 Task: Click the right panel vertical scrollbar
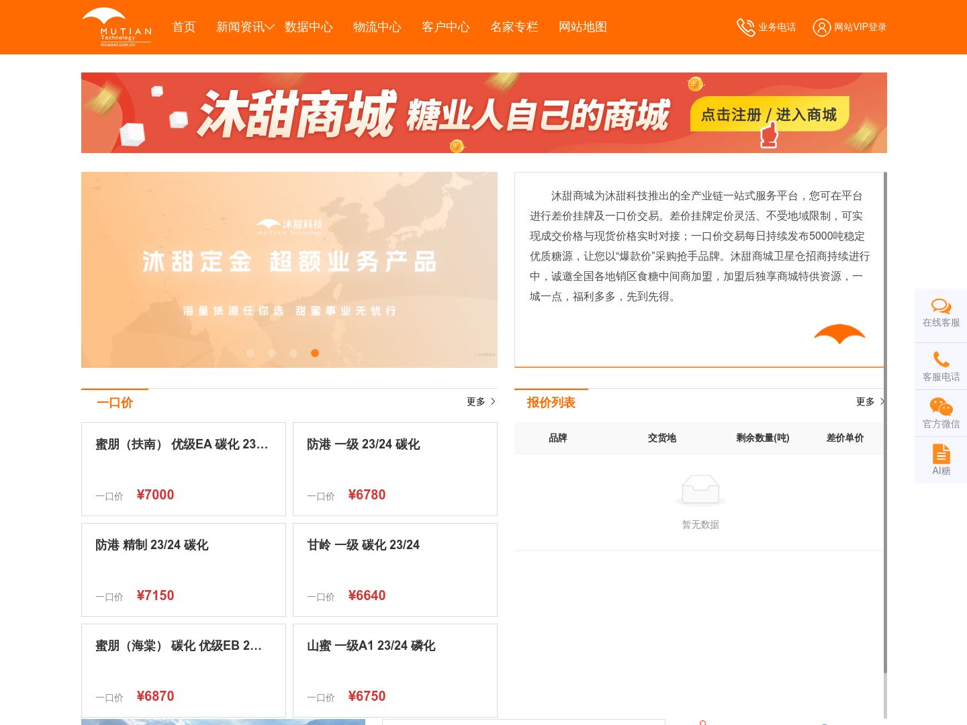[885, 423]
